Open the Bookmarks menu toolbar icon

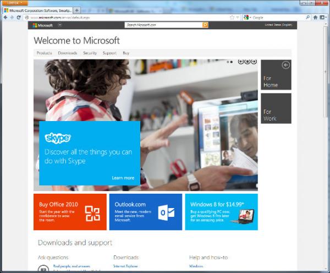click(323, 18)
